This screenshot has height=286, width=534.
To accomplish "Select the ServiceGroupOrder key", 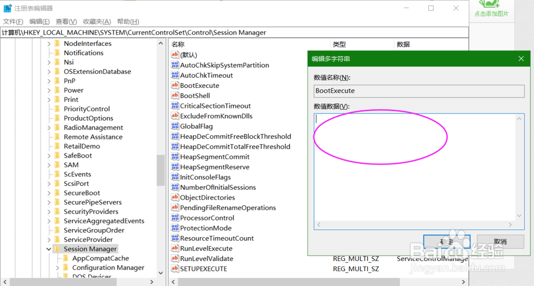I will click(x=94, y=230).
